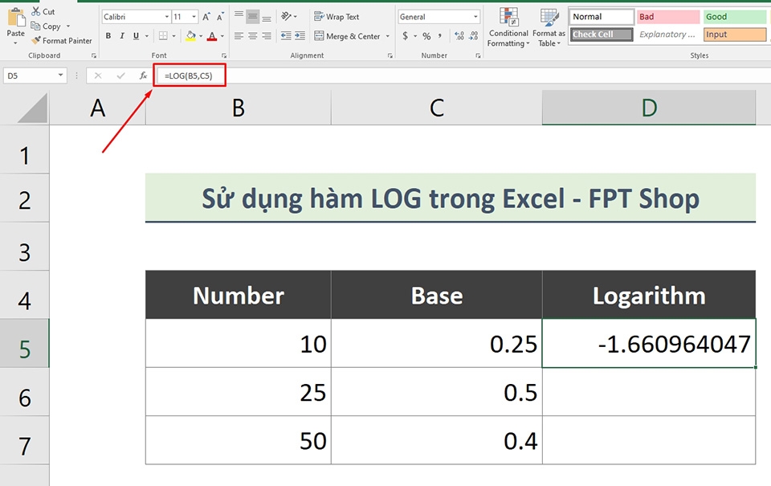Open Format as Table gallery
This screenshot has width=771, height=486.
pos(549,27)
